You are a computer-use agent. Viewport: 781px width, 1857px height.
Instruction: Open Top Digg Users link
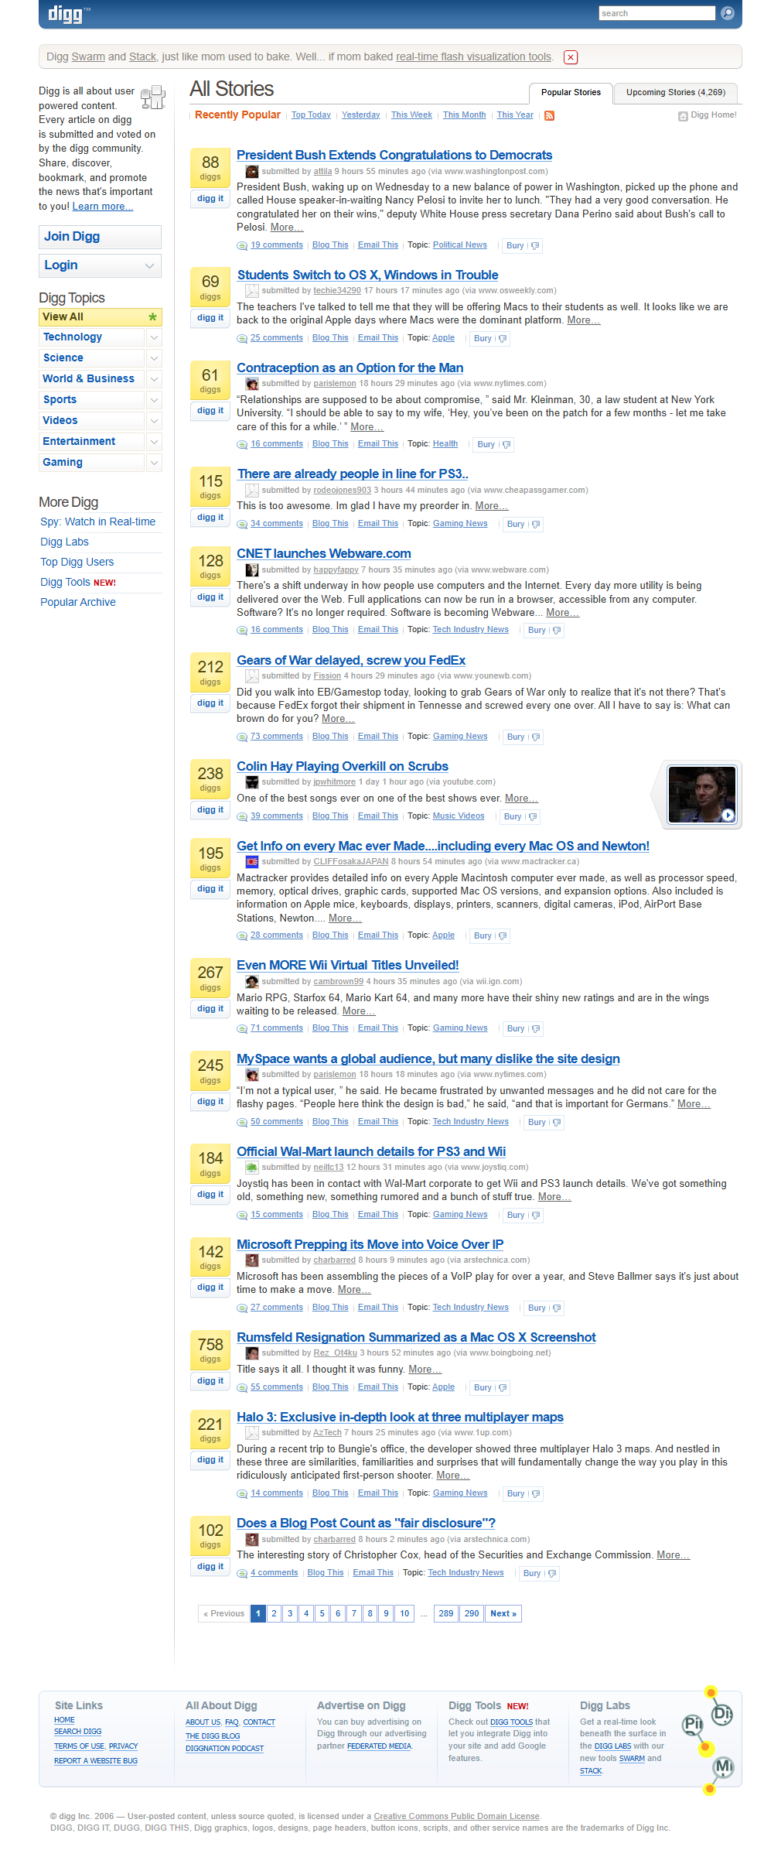pos(77,563)
